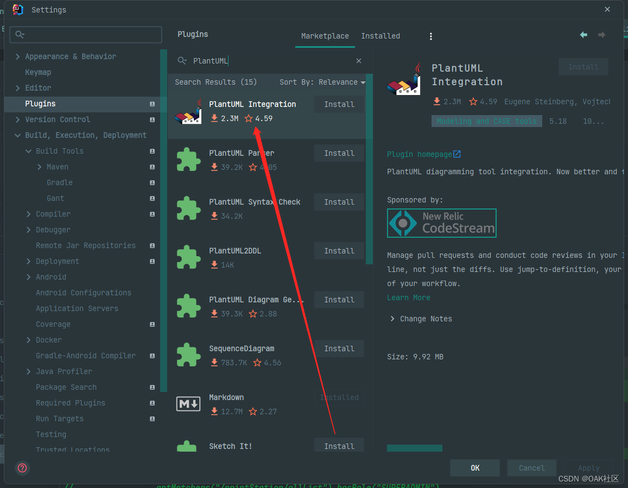628x488 pixels.
Task: Install the PlantUML Parser plugin
Action: (339, 154)
